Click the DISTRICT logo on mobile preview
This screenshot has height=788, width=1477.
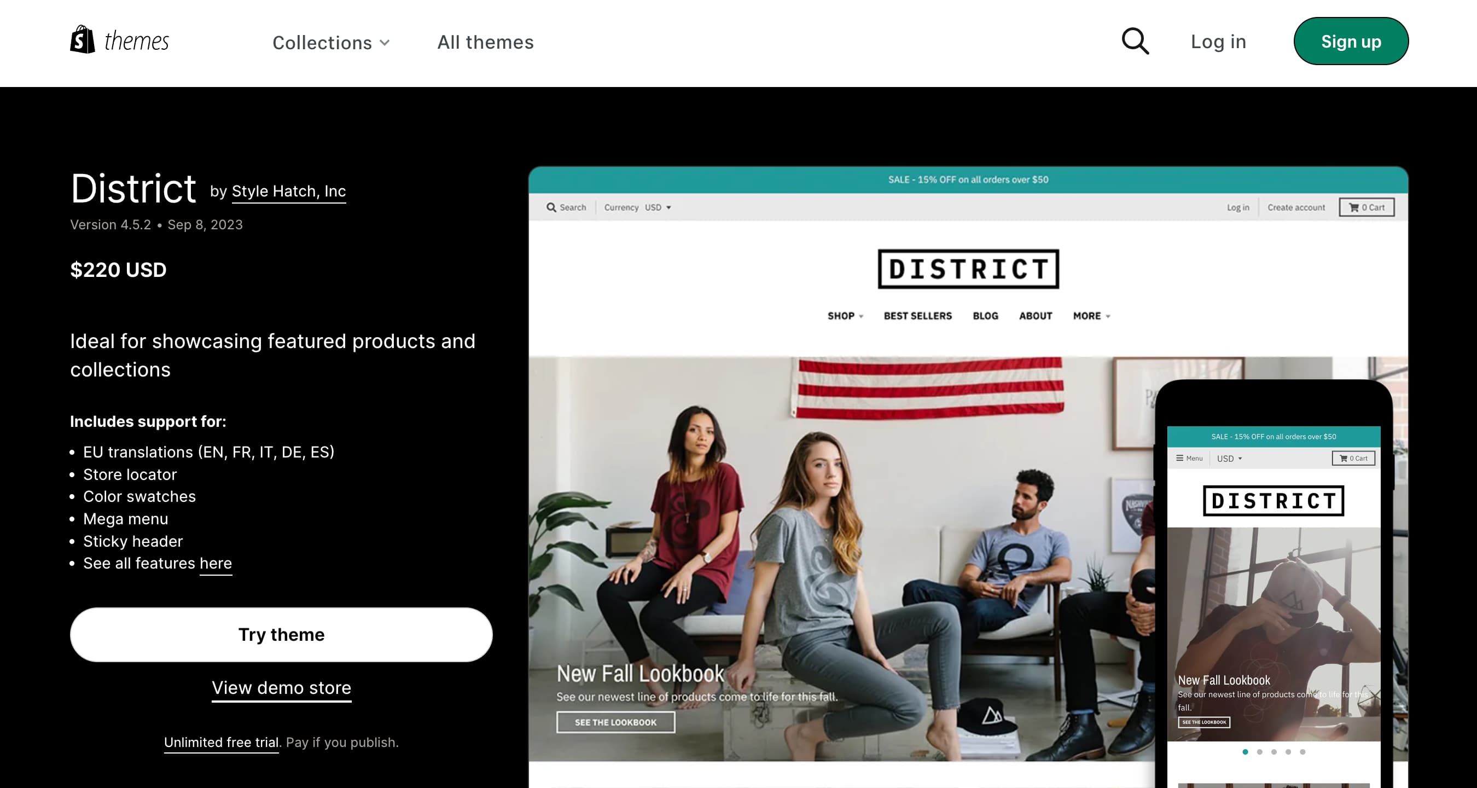[x=1273, y=501]
